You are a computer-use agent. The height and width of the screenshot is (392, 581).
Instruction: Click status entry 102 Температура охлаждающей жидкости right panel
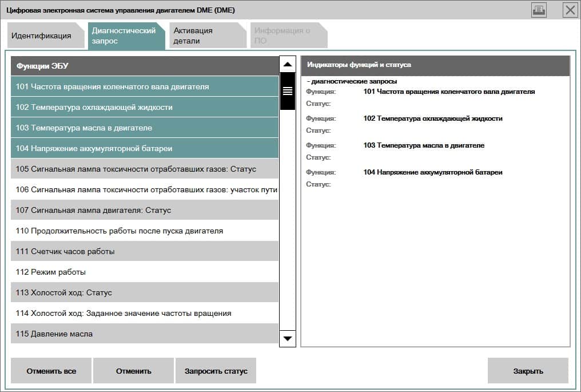point(433,118)
